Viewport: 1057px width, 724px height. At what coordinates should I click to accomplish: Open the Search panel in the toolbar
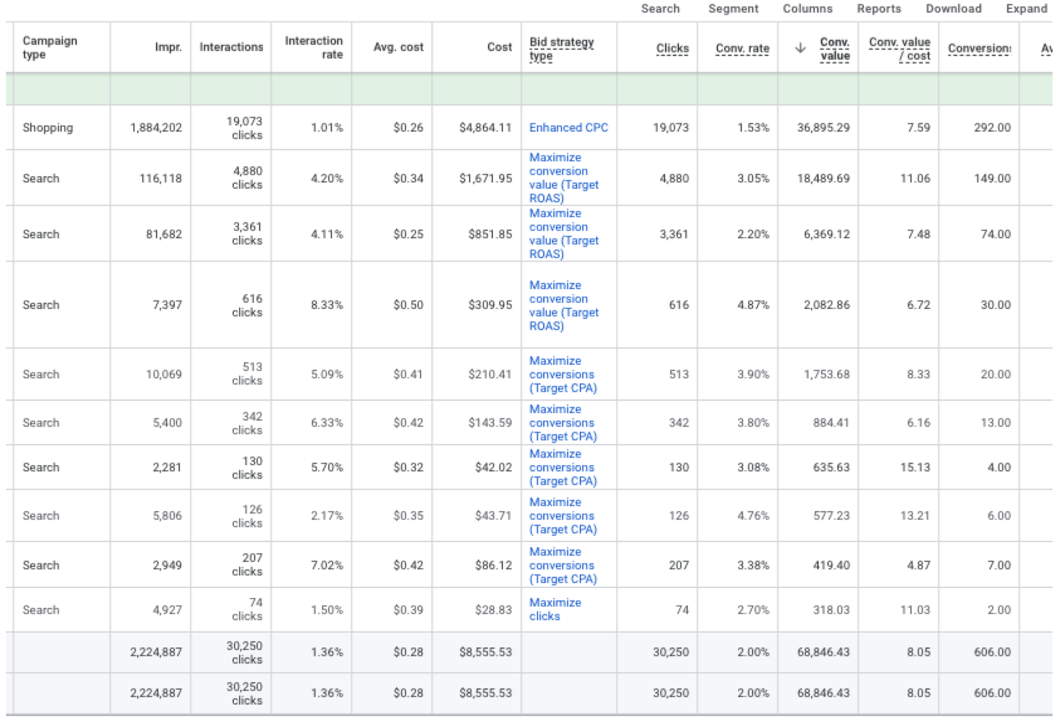pos(660,9)
